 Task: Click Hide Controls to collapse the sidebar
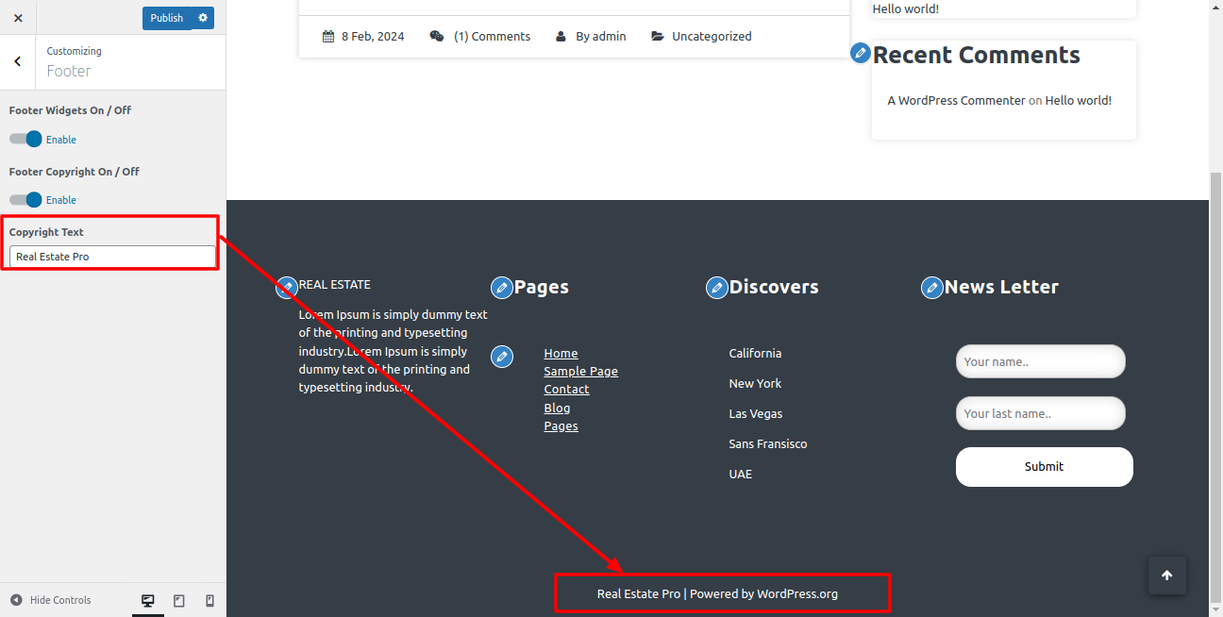coord(51,600)
